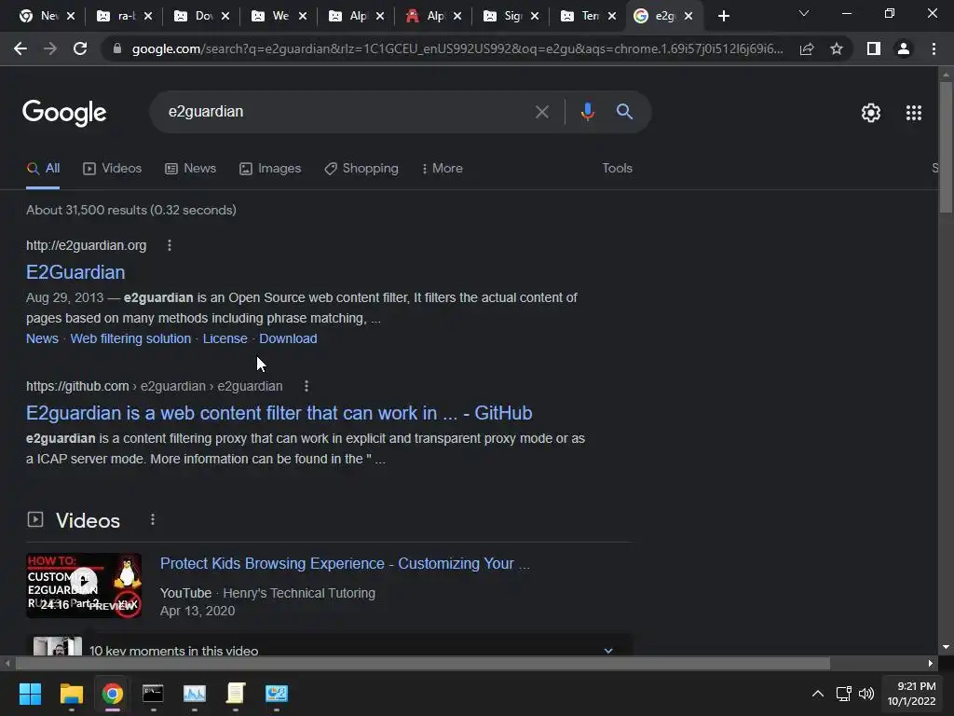The image size is (954, 716).
Task: Open the Web filtering solution sitelink
Action: coord(130,338)
